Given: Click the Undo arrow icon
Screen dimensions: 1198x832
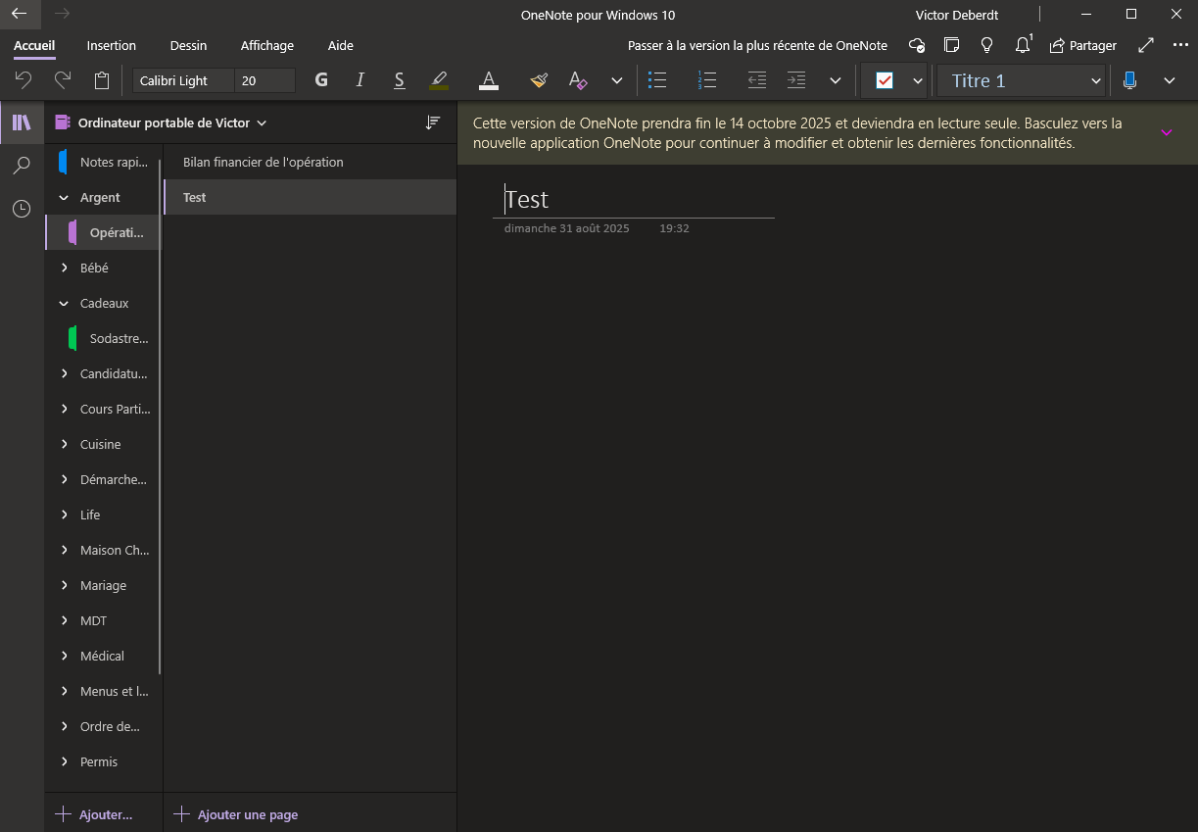Looking at the screenshot, I should coord(24,80).
